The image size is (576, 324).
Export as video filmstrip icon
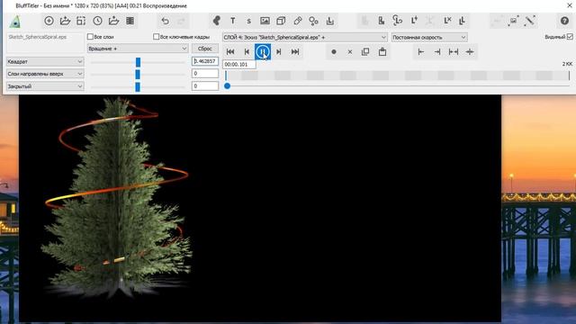coord(130,21)
